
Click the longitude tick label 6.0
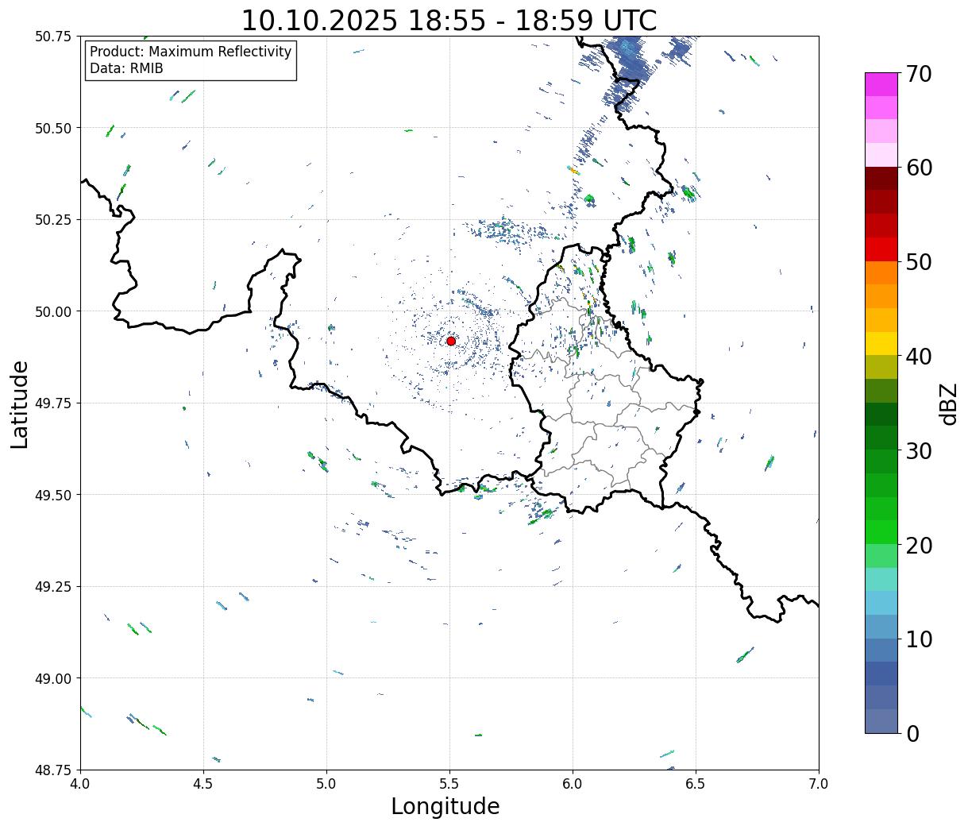(x=573, y=784)
